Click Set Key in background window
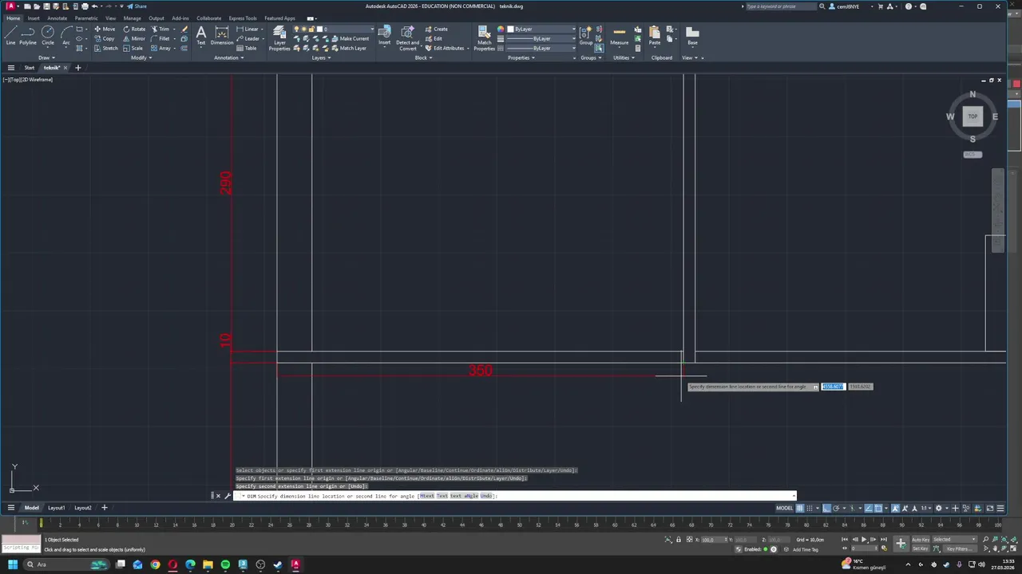This screenshot has width=1022, height=574. (921, 548)
